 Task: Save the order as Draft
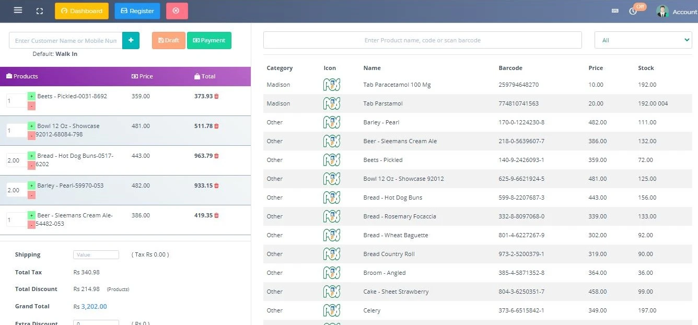168,40
